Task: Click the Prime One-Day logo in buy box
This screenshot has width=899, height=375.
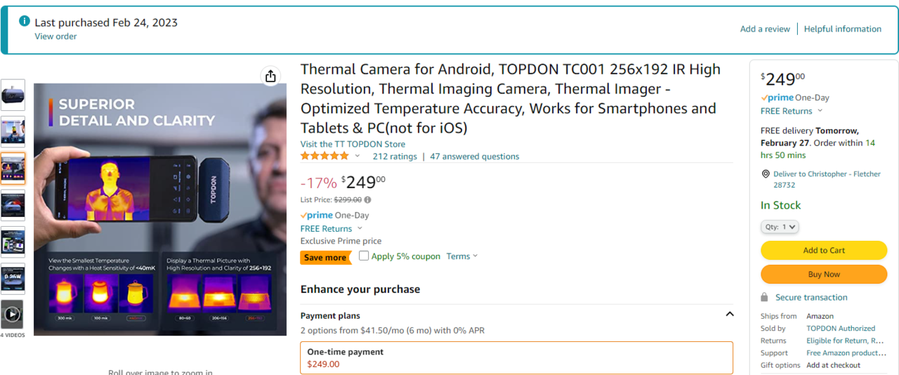Action: coord(777,98)
